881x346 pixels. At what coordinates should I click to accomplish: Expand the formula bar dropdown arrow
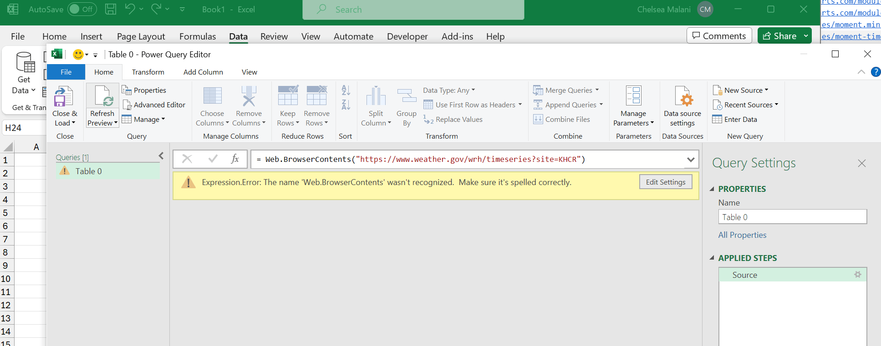(x=691, y=160)
